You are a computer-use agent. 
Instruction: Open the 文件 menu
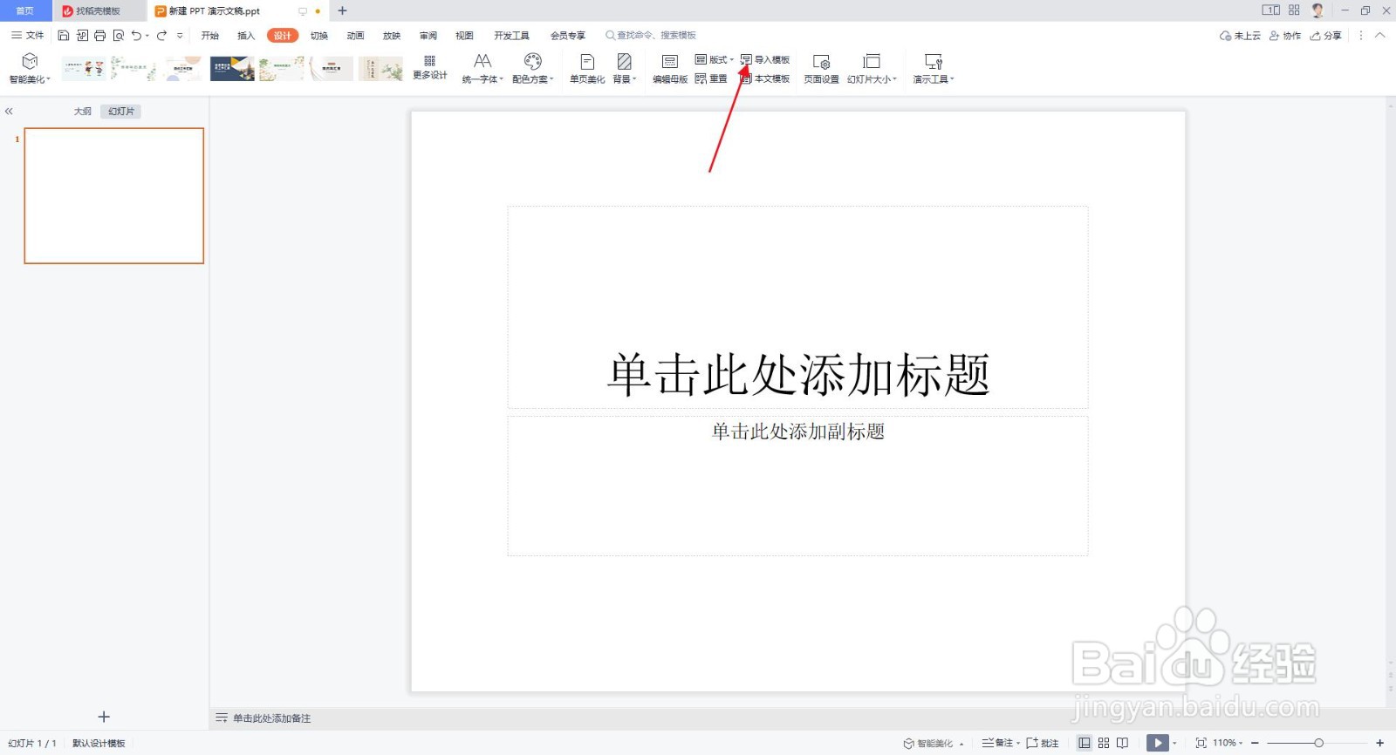[x=27, y=36]
